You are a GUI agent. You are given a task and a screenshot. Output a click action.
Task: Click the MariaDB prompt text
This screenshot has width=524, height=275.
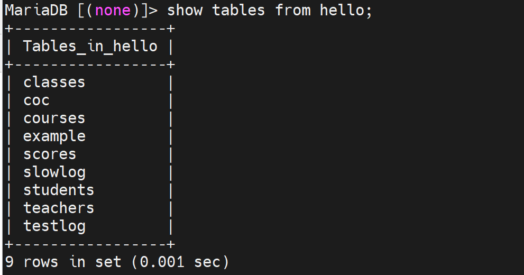click(x=36, y=11)
